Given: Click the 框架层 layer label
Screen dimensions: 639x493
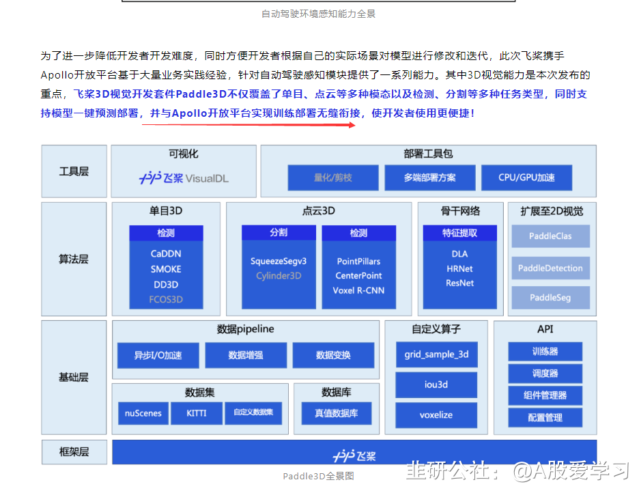Looking at the screenshot, I should click(x=74, y=452).
